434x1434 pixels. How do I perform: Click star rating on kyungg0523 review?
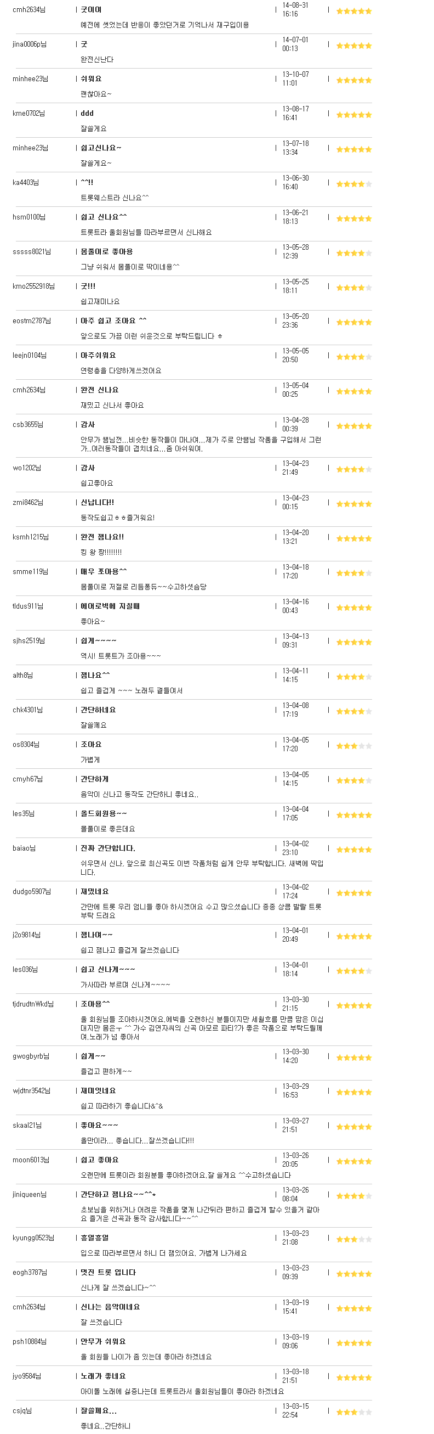tap(353, 1239)
